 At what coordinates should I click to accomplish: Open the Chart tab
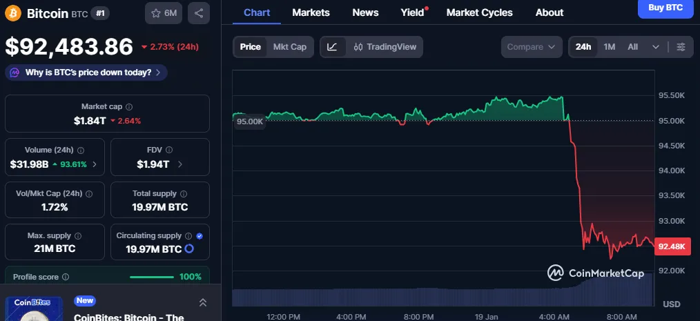point(257,12)
